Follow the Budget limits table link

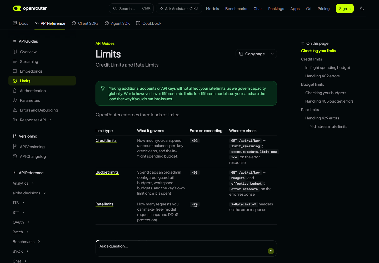click(x=107, y=172)
